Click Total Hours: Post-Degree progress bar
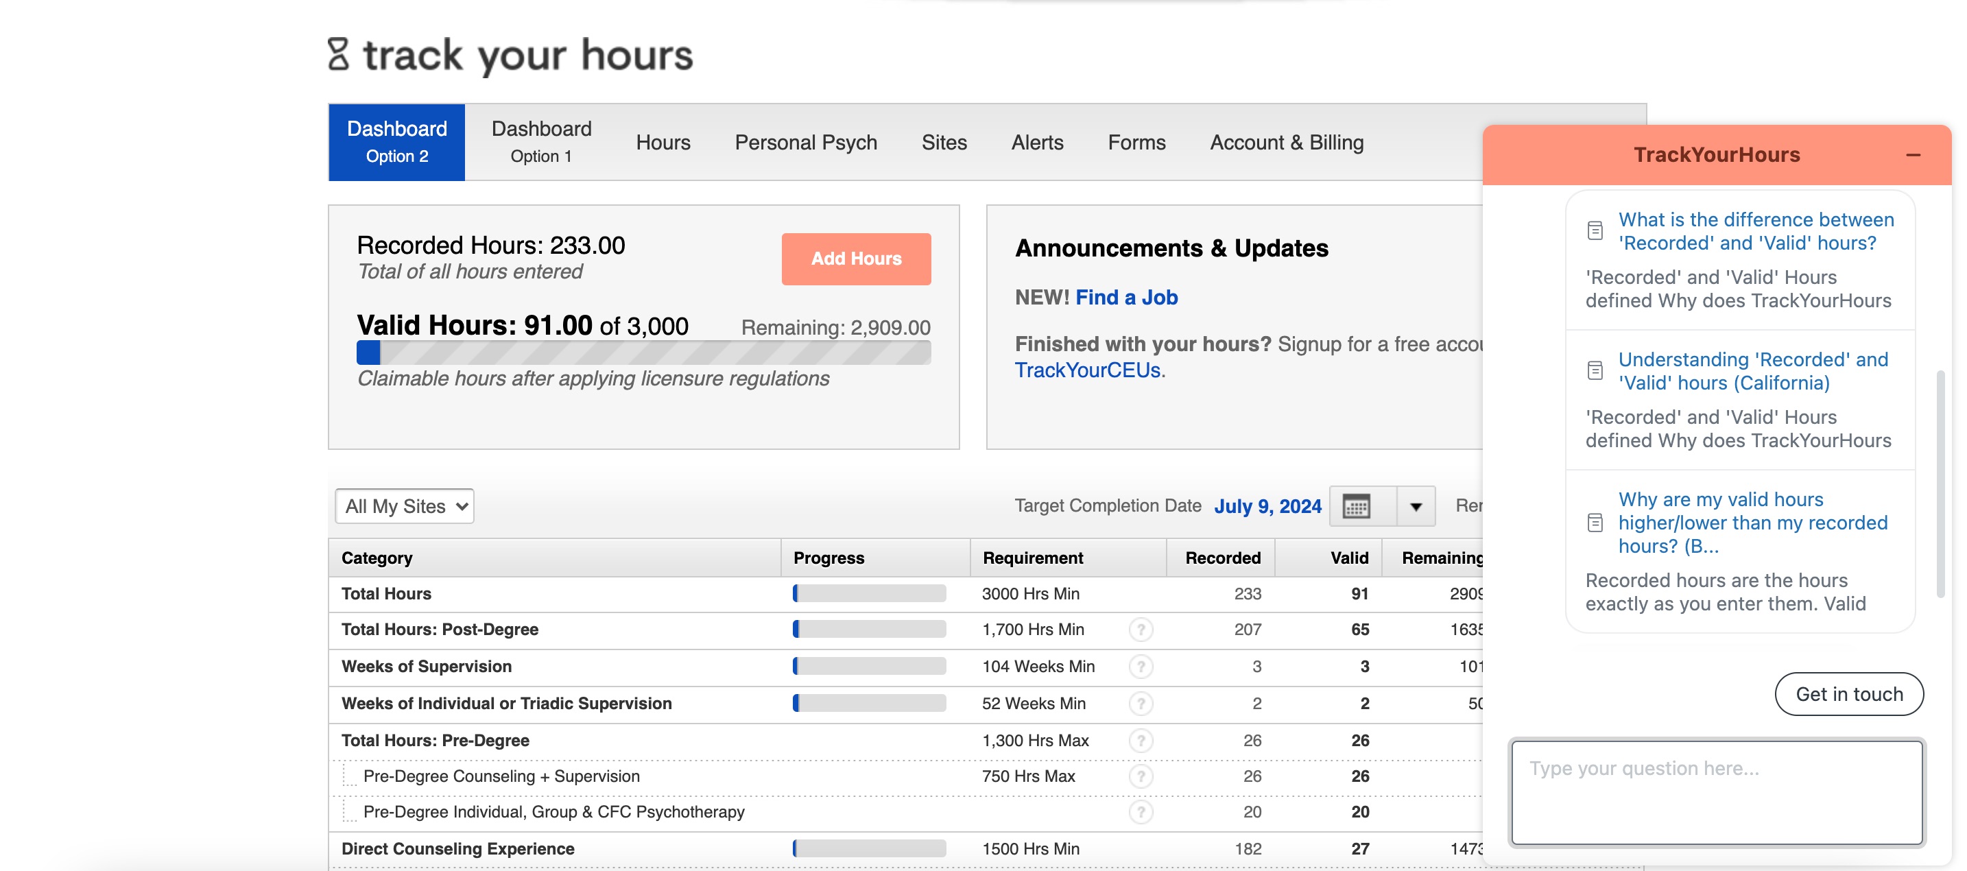 coord(869,630)
